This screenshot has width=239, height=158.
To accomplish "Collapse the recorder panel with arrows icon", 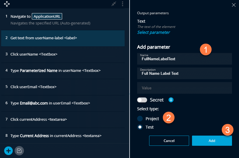I will (114, 4).
